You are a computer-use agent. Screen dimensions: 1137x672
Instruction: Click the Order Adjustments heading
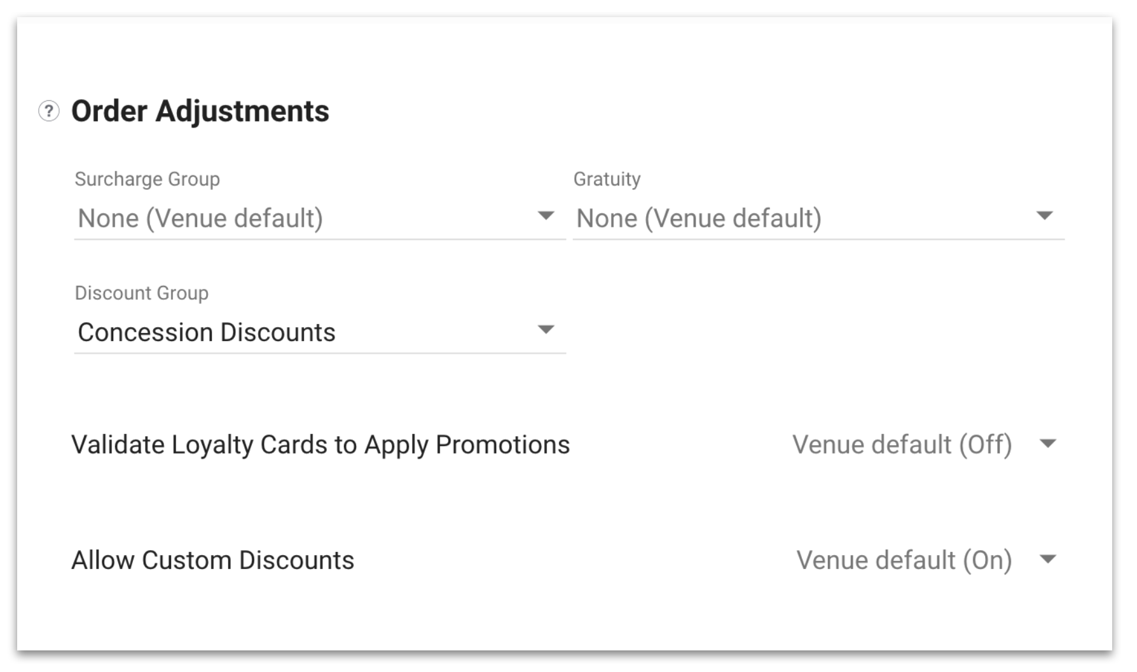(x=200, y=111)
